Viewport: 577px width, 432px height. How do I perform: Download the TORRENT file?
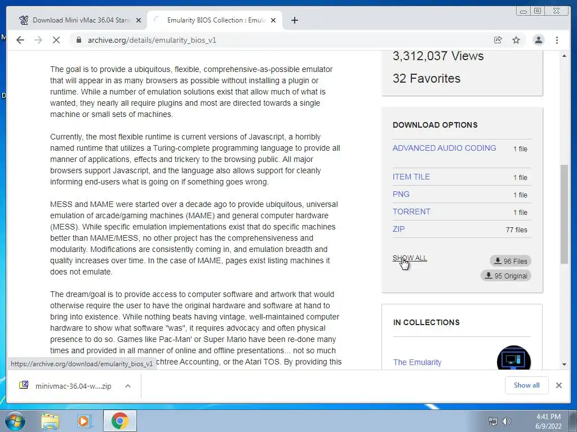[x=411, y=211]
